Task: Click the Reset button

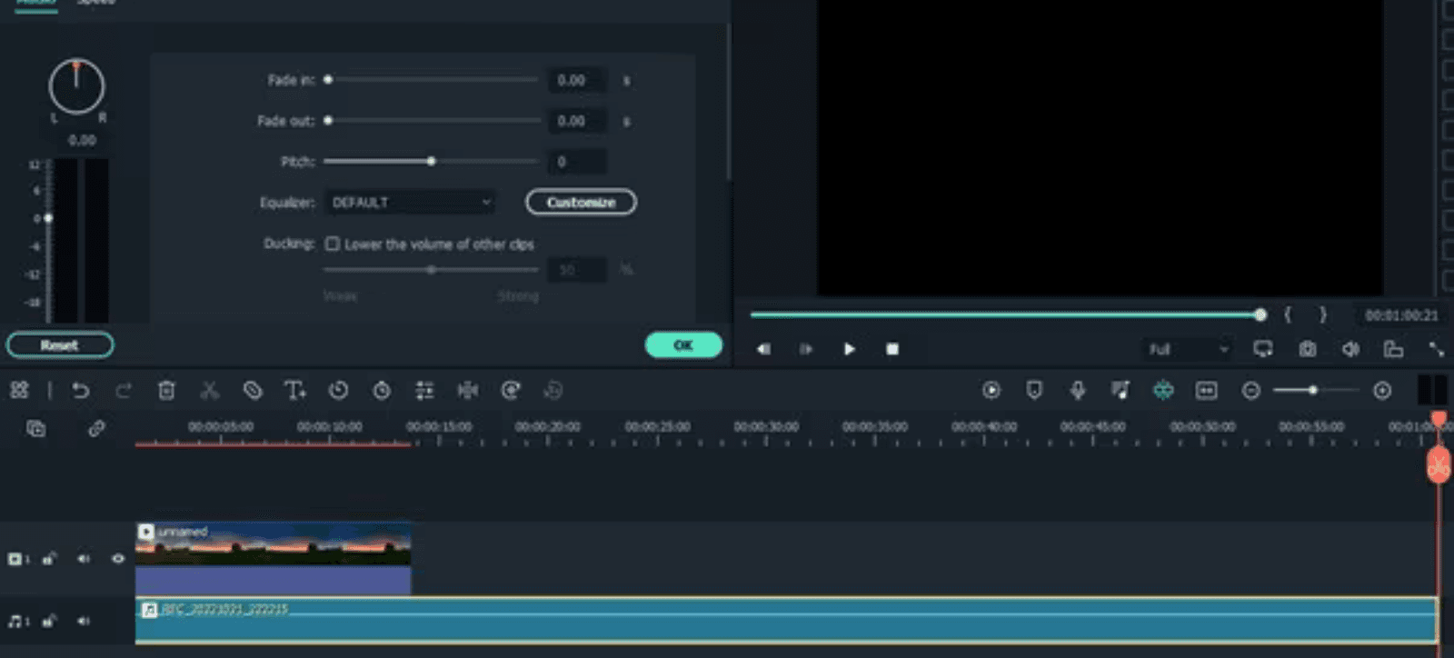Action: 59,345
